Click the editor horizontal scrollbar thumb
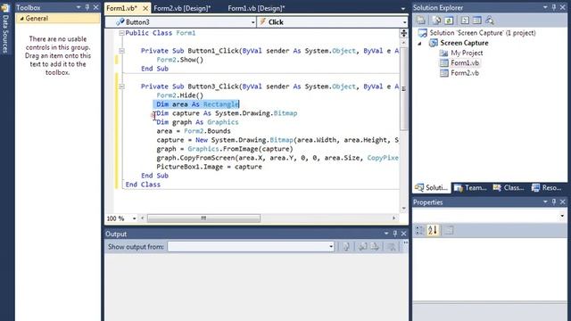This screenshot has width=571, height=321. (x=203, y=218)
